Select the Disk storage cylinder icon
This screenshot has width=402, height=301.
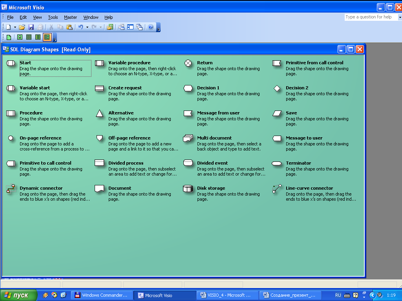(188, 189)
